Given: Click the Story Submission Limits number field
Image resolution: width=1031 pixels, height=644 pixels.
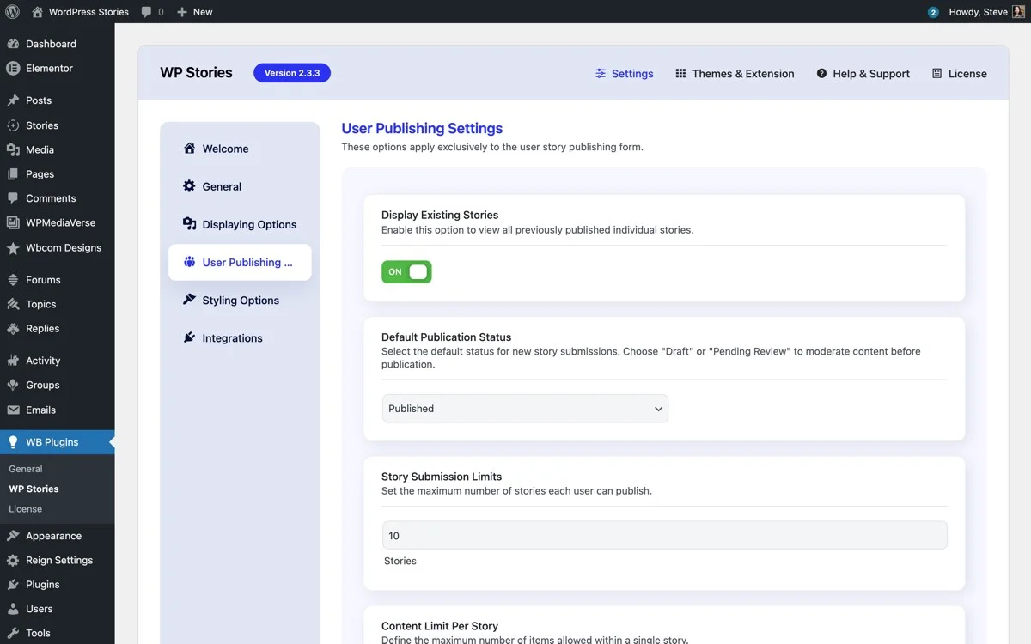Looking at the screenshot, I should click(x=663, y=534).
